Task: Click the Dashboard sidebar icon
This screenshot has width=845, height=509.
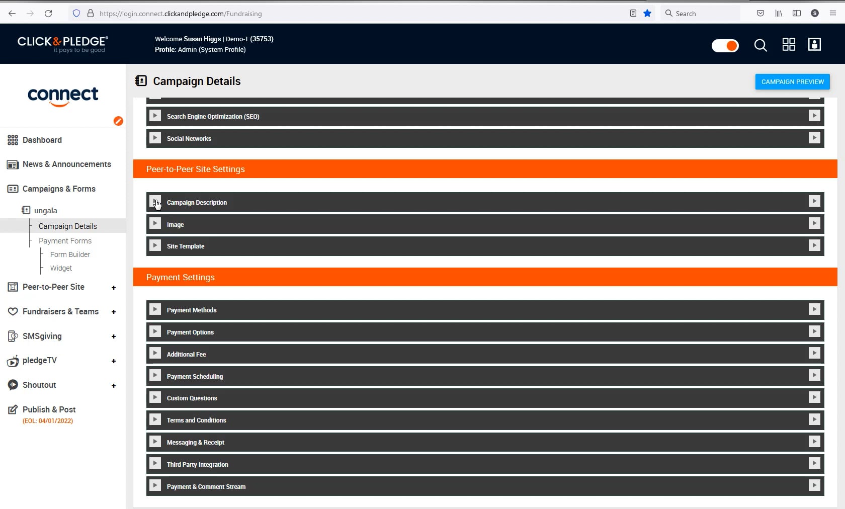Action: tap(13, 140)
